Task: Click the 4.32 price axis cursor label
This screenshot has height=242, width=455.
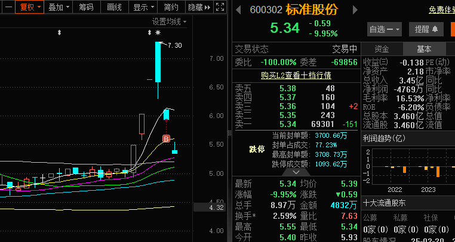Action: point(210,207)
